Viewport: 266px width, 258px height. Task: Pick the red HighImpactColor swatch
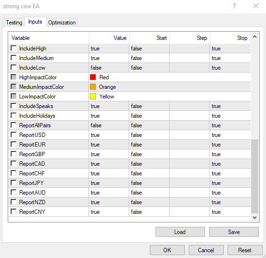coord(93,77)
